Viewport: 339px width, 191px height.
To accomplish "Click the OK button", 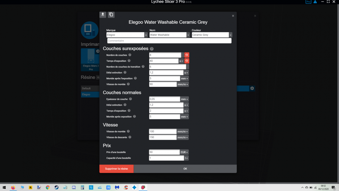I will pyautogui.click(x=185, y=169).
